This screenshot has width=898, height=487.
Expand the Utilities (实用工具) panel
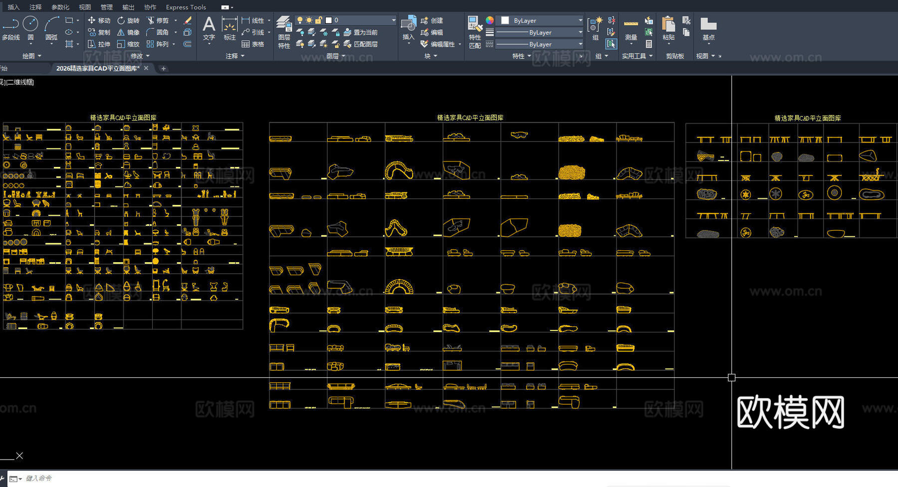tap(637, 56)
